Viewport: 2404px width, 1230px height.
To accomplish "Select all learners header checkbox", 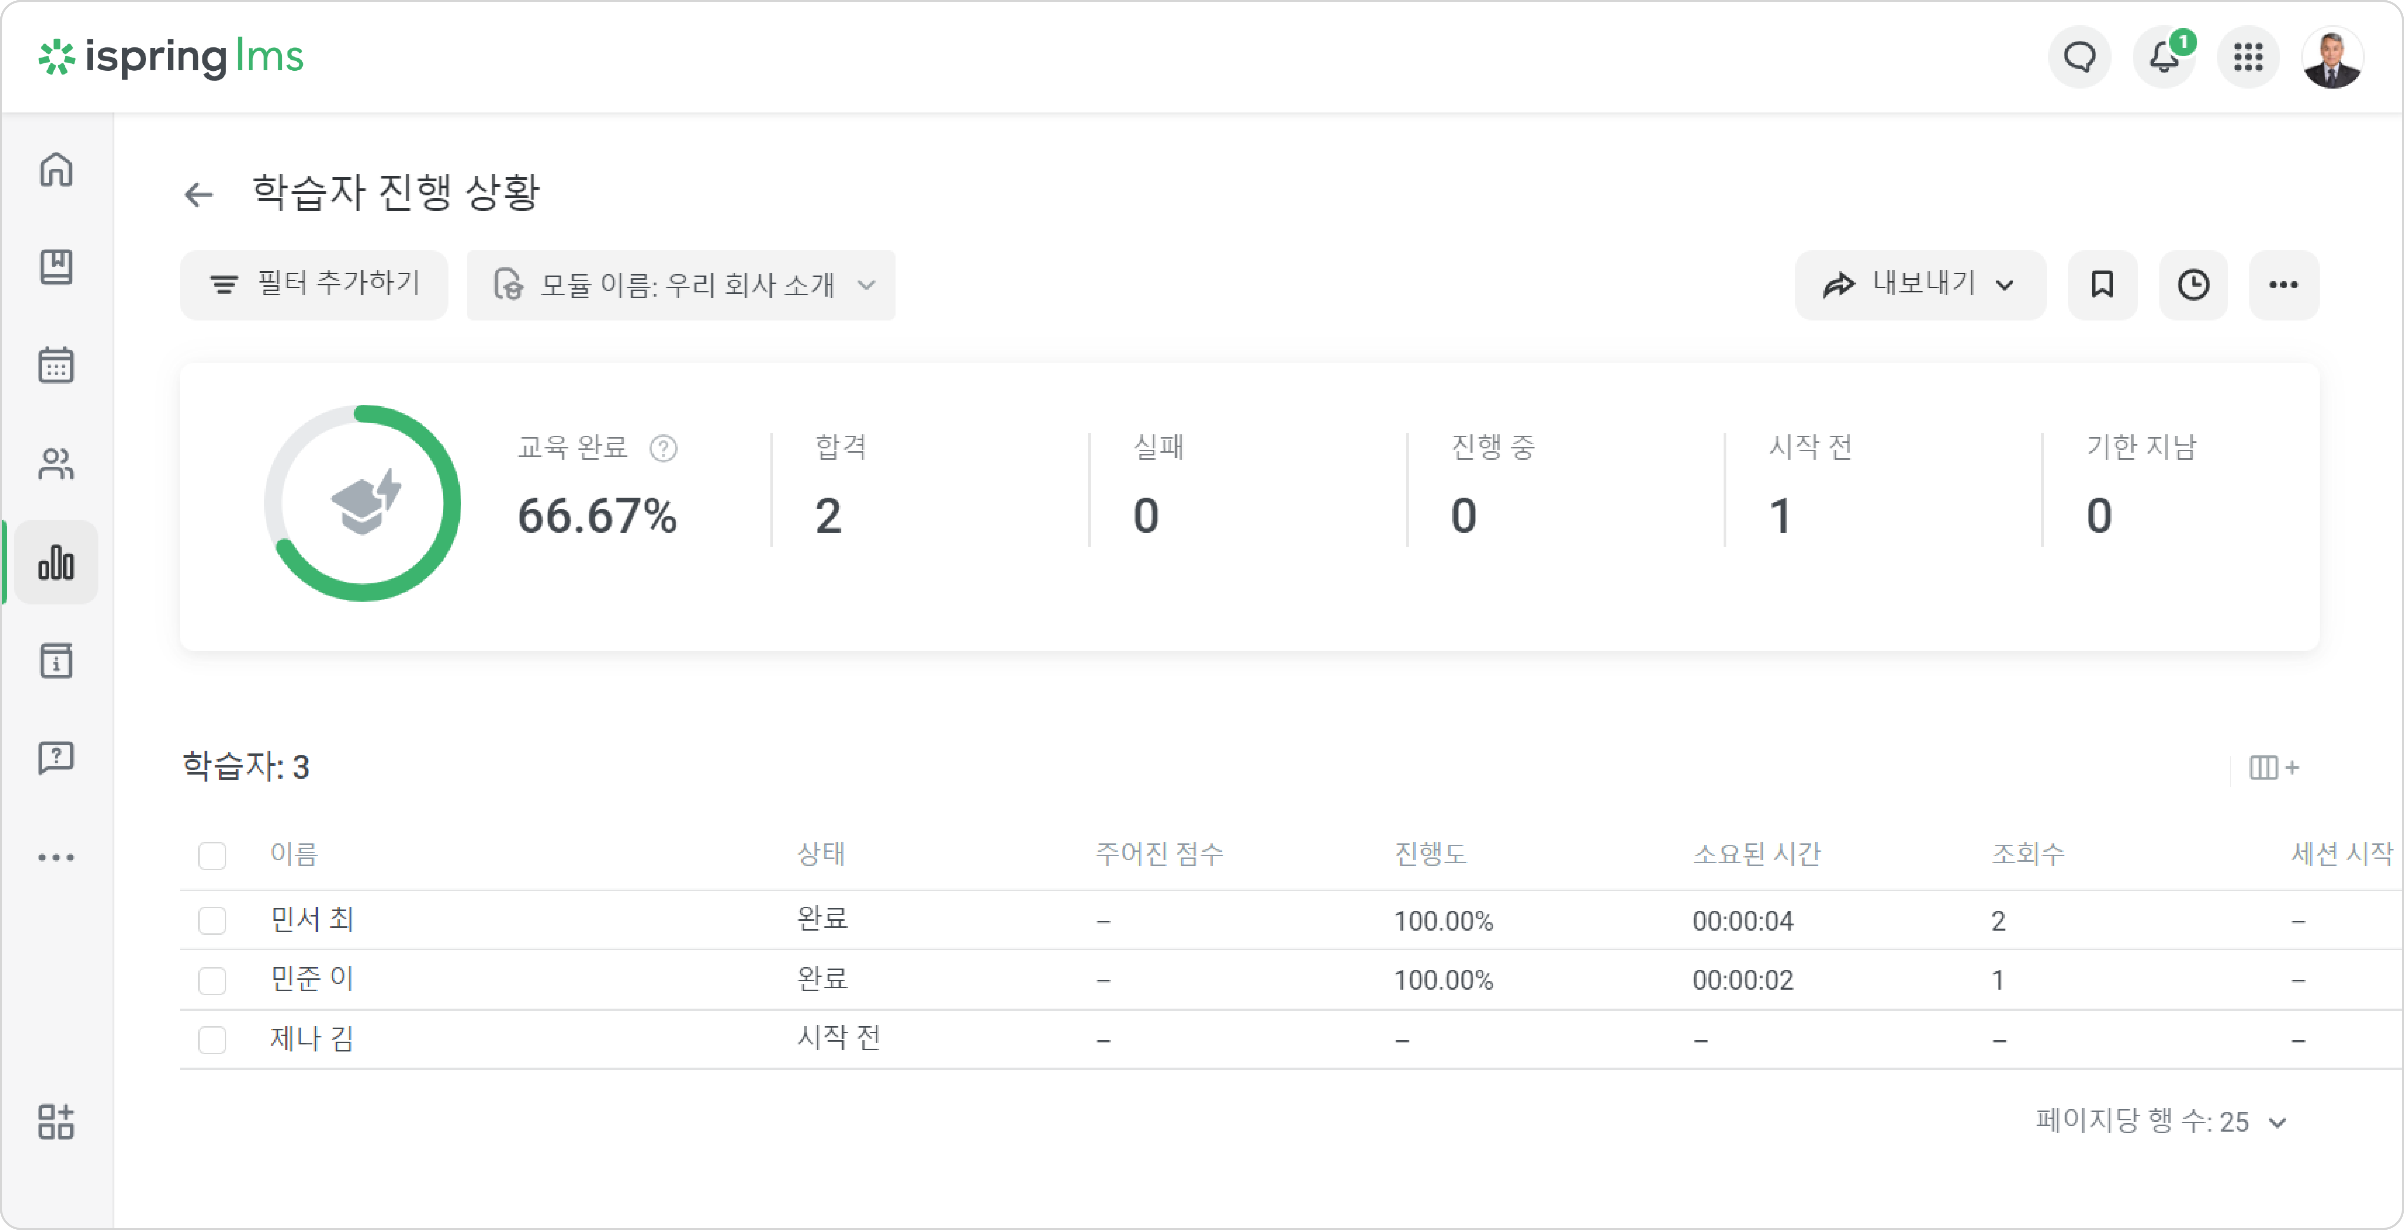I will pos(212,855).
